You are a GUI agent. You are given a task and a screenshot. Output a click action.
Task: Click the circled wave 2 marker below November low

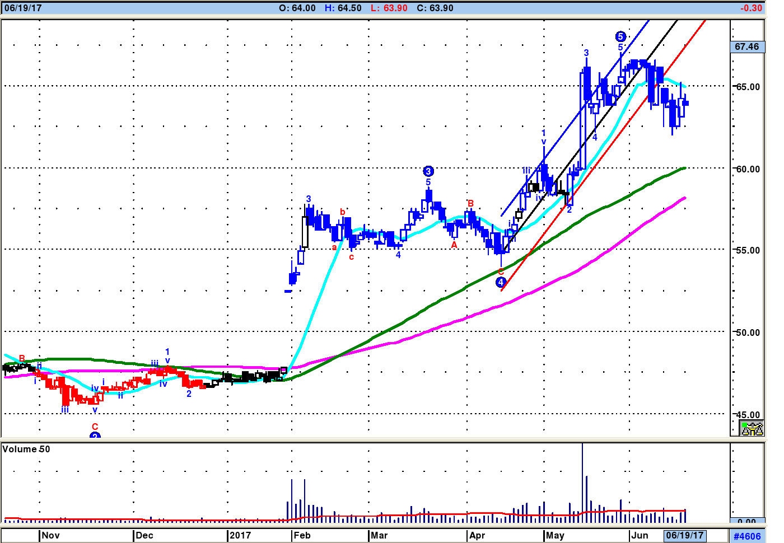pos(95,435)
